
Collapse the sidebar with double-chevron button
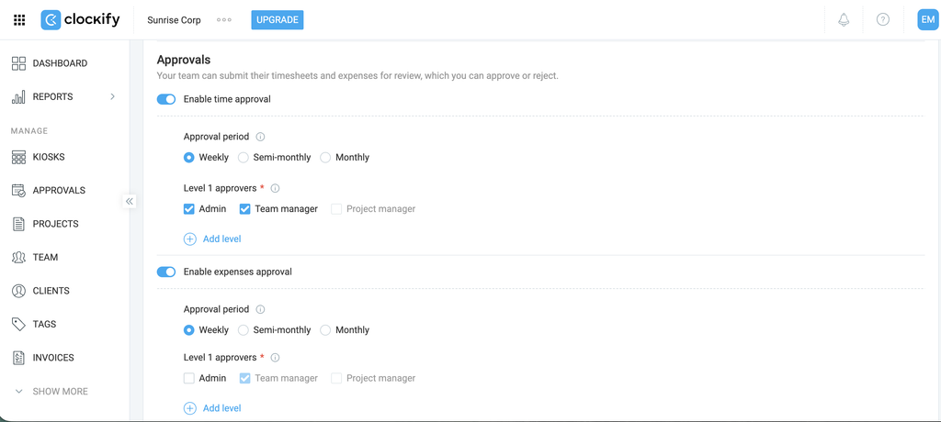point(130,201)
